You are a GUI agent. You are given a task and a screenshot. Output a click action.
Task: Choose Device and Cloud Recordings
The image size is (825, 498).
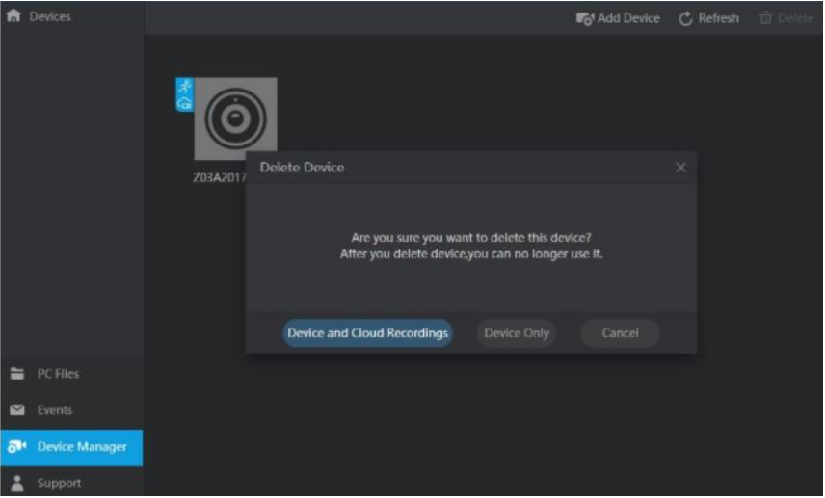tap(367, 333)
